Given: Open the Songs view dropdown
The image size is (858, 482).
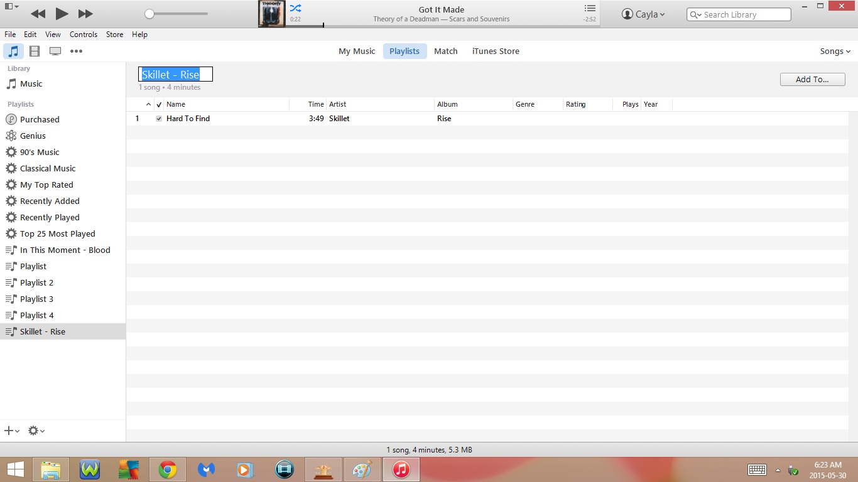Looking at the screenshot, I should (x=835, y=51).
